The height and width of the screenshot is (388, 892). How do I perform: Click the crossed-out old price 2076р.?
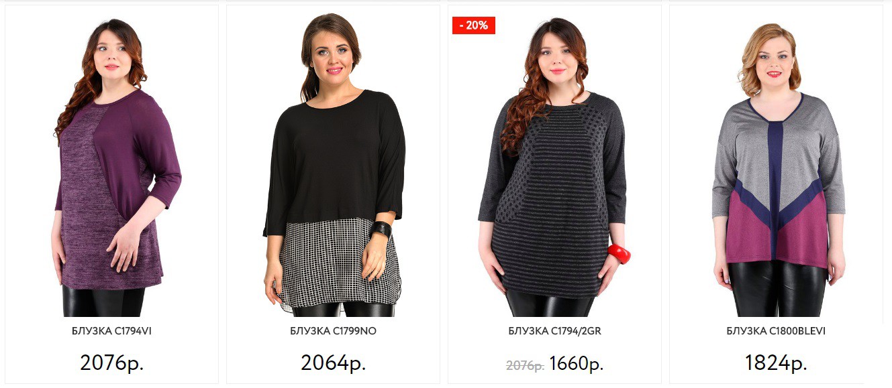tap(525, 365)
